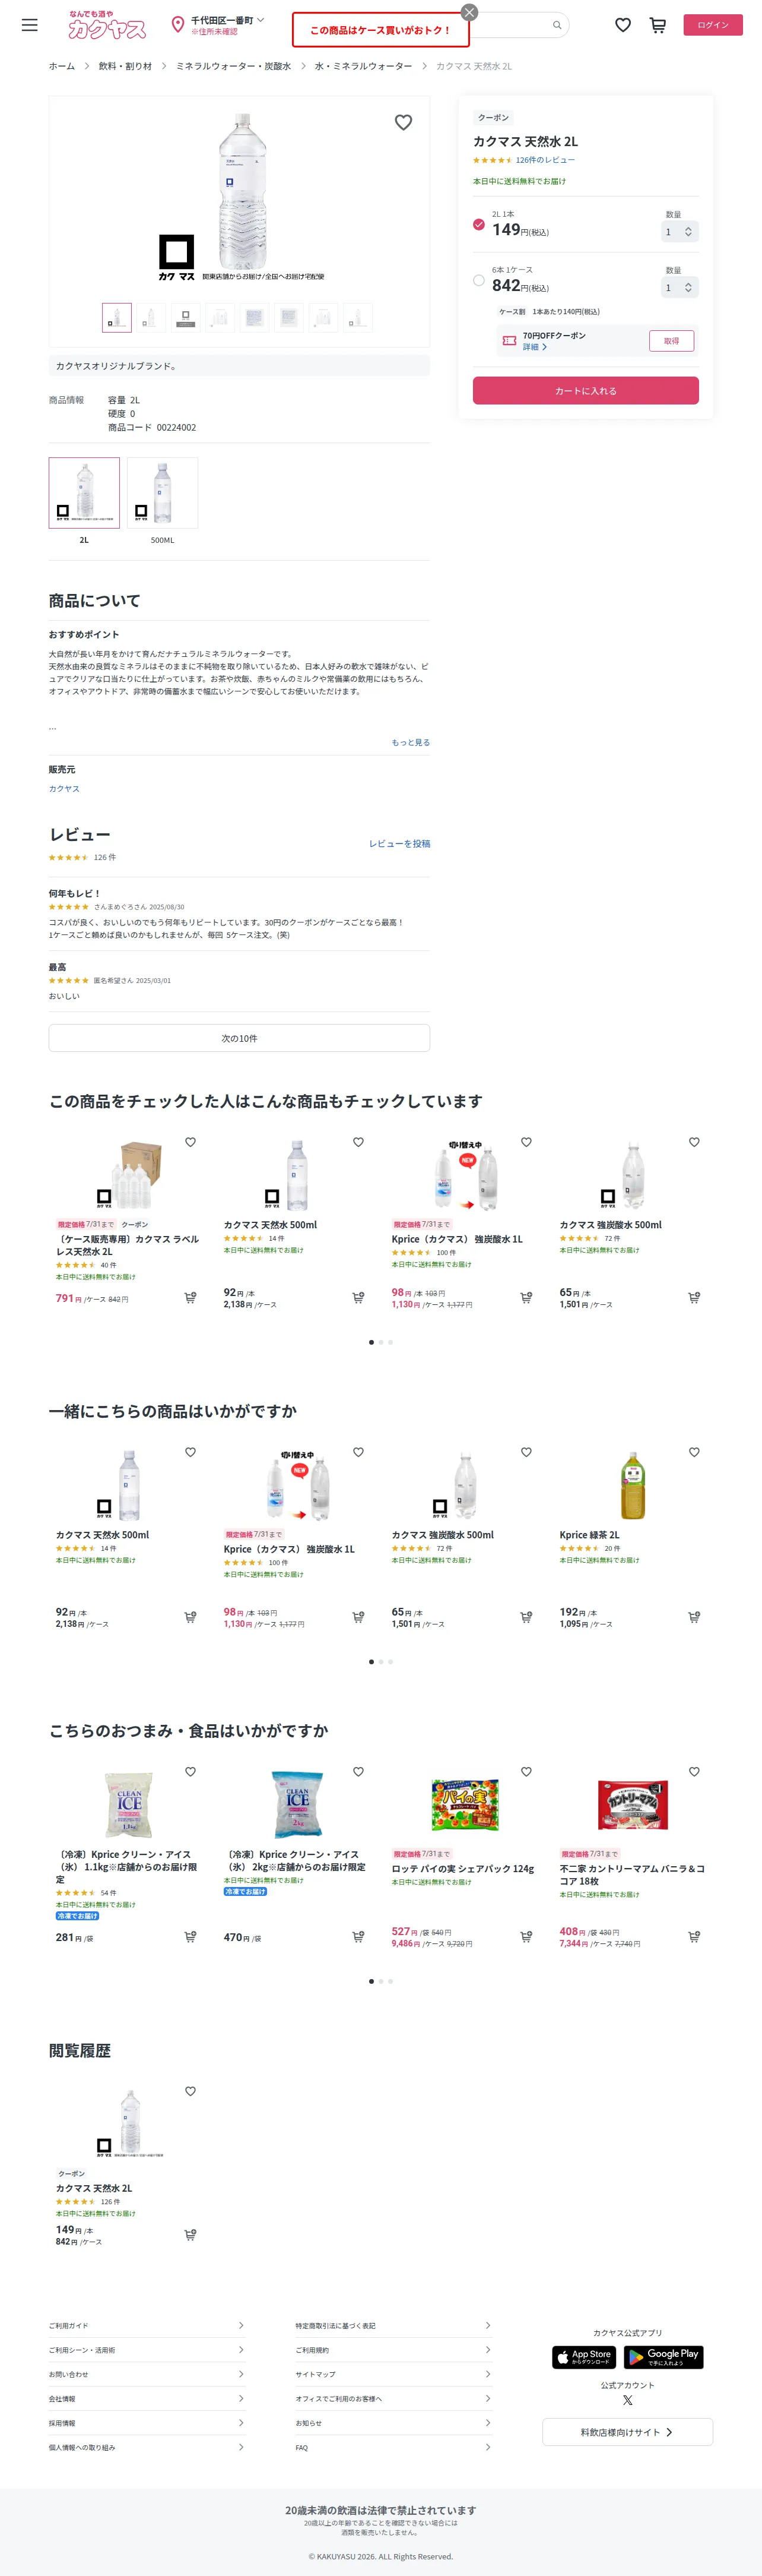Click the カートに入れる button
The height and width of the screenshot is (2576, 762).
(x=585, y=390)
